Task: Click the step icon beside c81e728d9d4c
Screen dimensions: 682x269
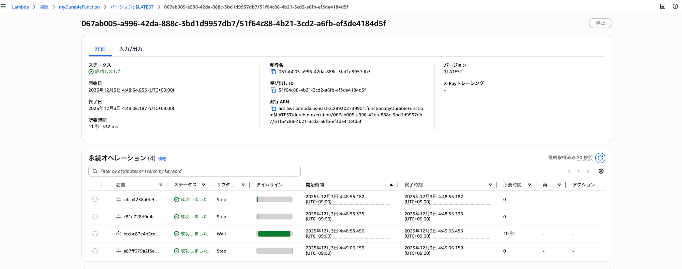Action: coord(118,217)
